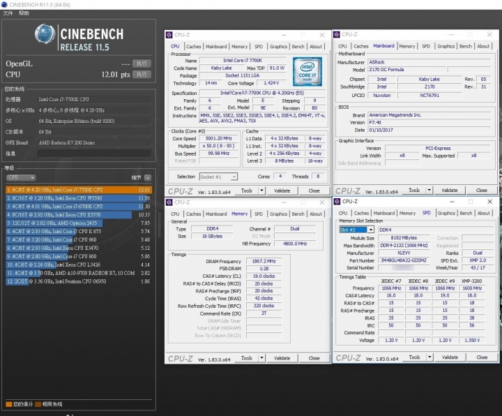The height and width of the screenshot is (416, 502).
Task: Select i7-6700K ranking bar
Action: click(78, 207)
